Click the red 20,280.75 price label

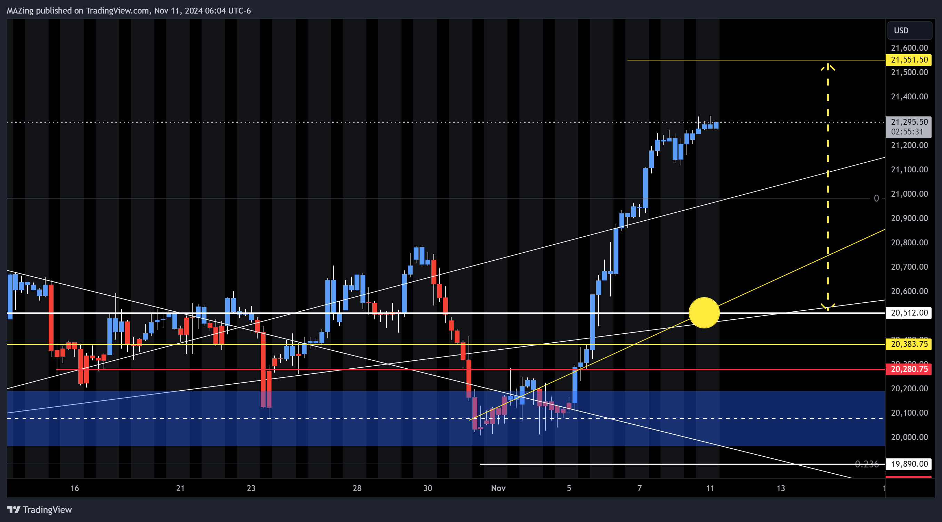pos(909,369)
